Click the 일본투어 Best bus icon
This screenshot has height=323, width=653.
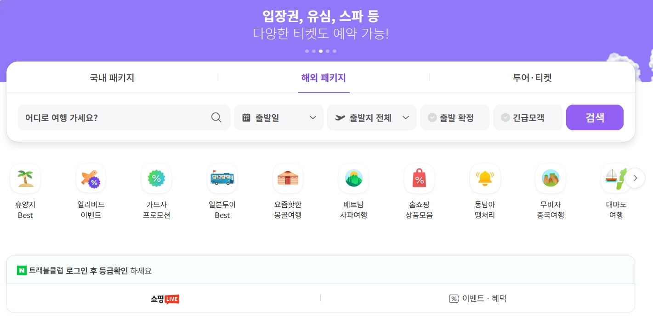(x=222, y=178)
